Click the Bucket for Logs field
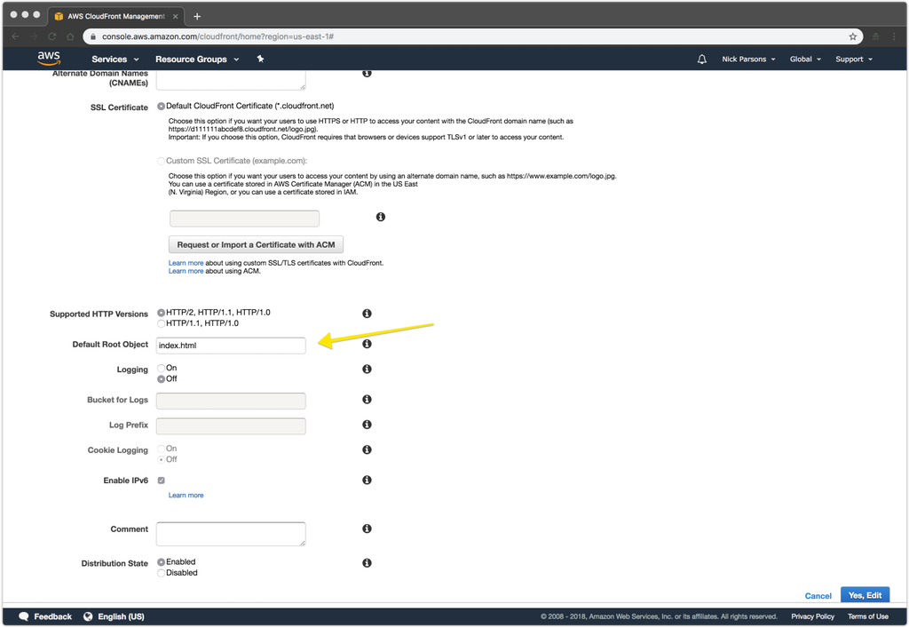 [x=231, y=401]
